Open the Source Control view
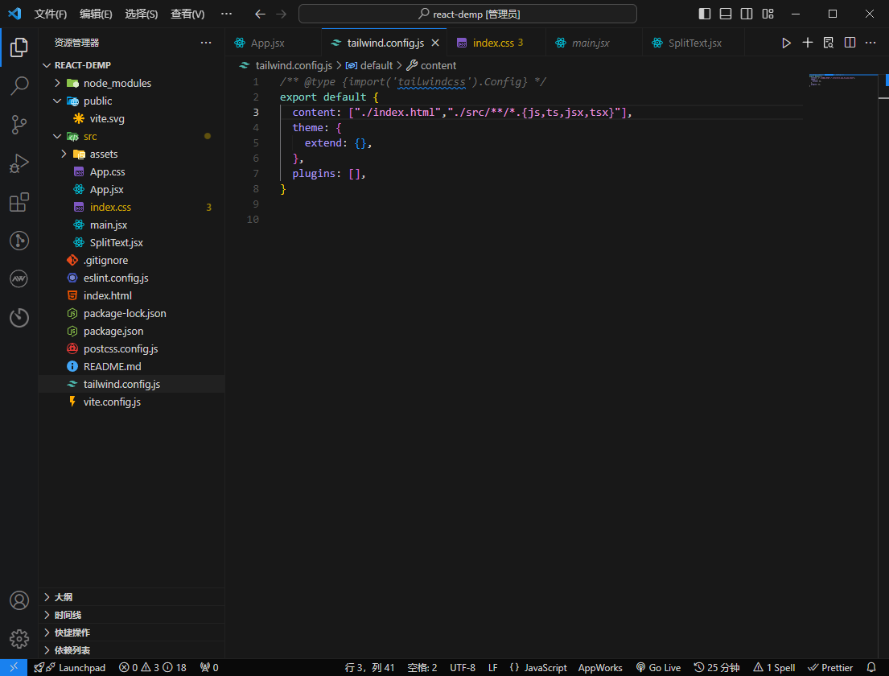Screen dimensions: 889x676 pos(19,124)
